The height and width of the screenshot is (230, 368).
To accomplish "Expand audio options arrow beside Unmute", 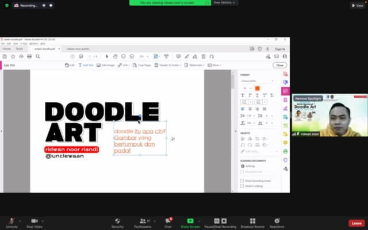I will click(20, 221).
